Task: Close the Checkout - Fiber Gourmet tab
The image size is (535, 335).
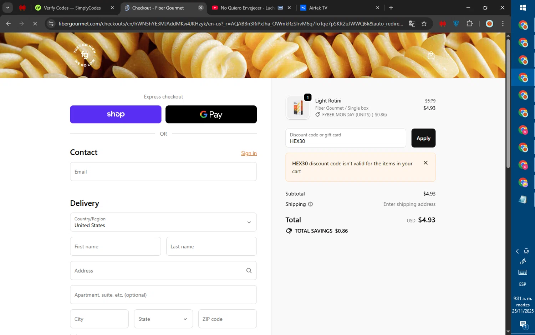Action: coord(201,7)
